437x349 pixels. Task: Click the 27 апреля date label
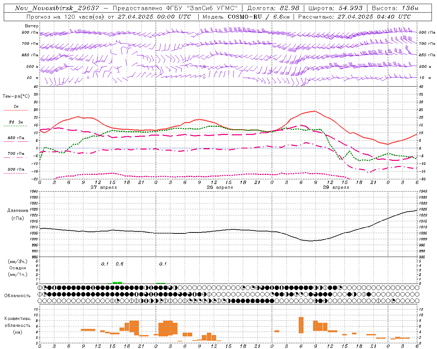click(103, 187)
